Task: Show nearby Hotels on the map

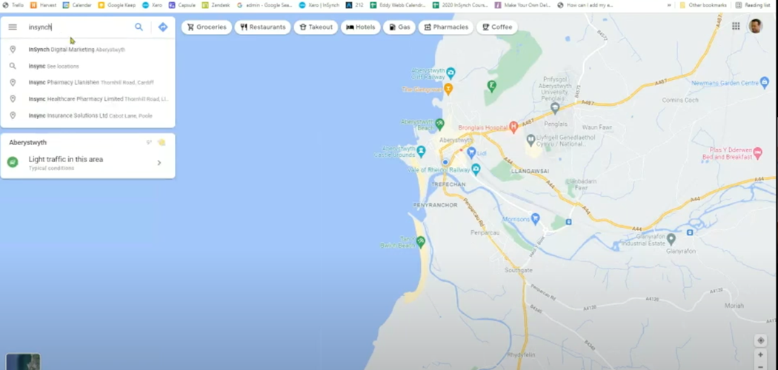Action: [360, 27]
